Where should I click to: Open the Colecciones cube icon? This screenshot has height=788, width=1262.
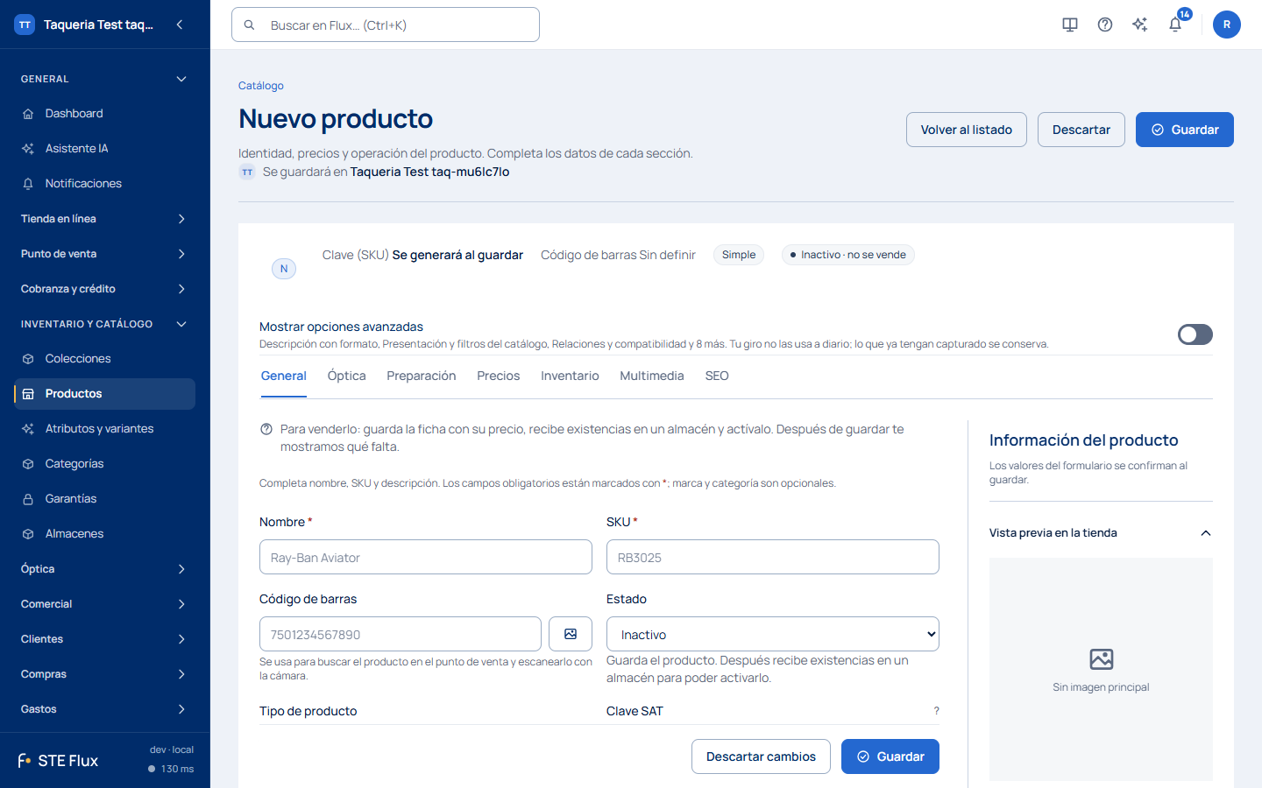pos(28,359)
